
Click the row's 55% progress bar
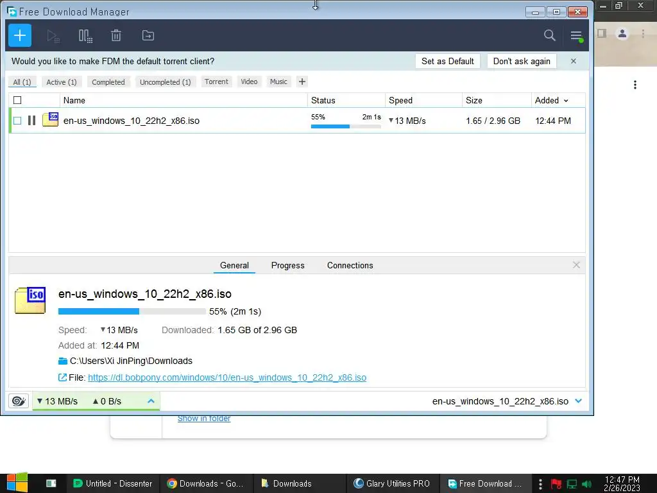[346, 126]
